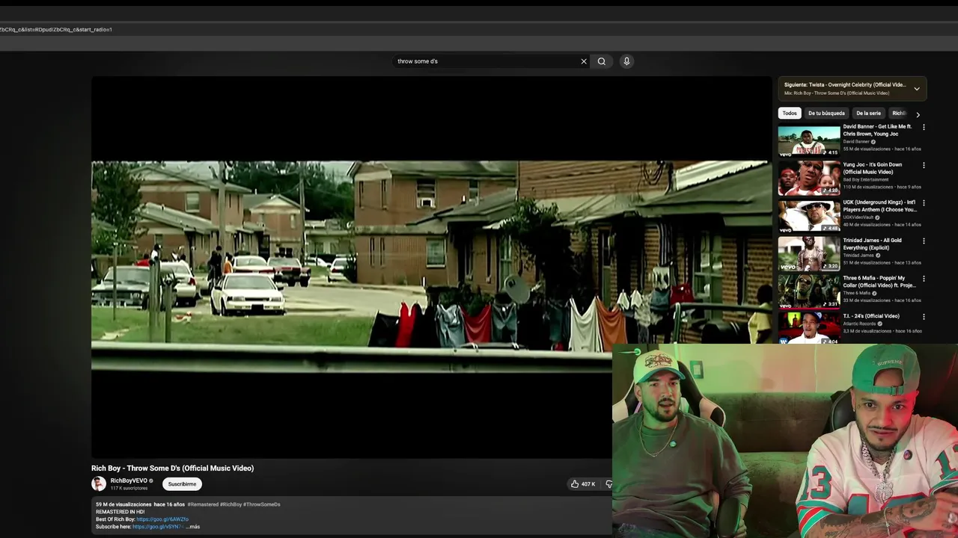Screen dimensions: 958x538
Task: Click title Three 6 Mafia - Poppin' My Collar
Action: (x=879, y=282)
